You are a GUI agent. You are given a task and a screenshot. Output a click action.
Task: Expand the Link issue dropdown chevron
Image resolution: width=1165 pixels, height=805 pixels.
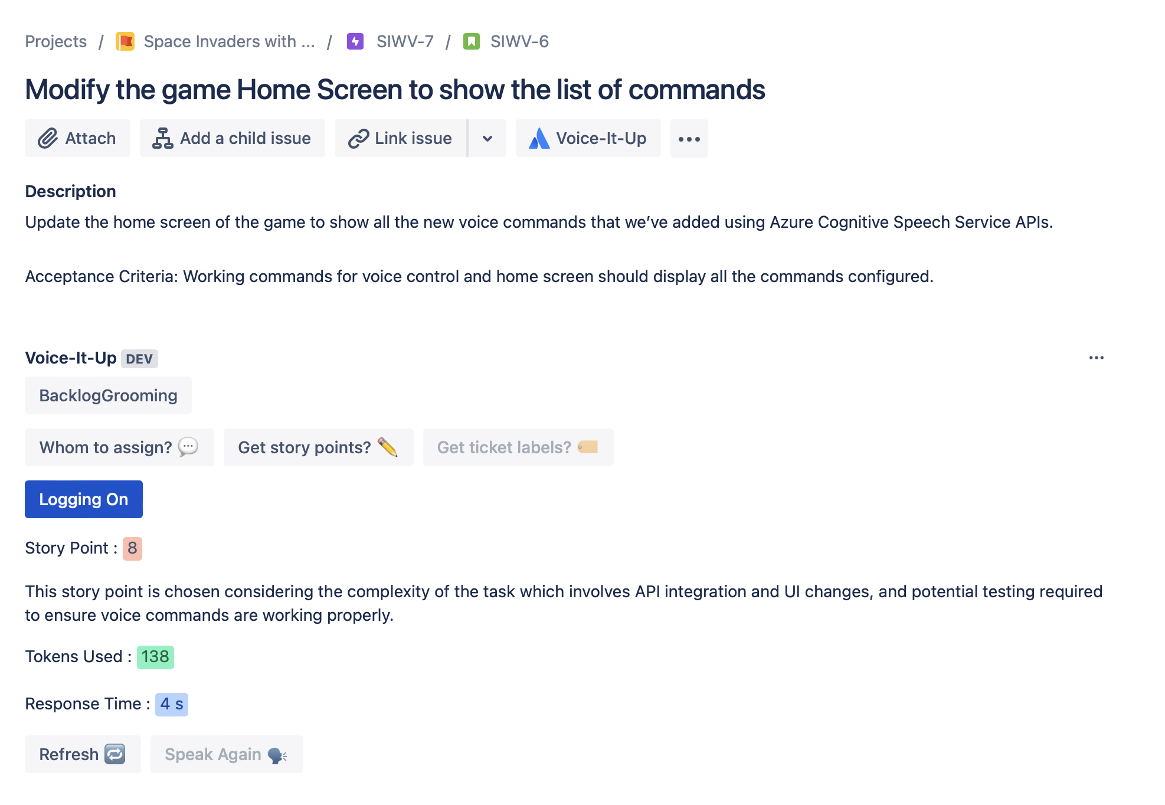[x=487, y=138]
